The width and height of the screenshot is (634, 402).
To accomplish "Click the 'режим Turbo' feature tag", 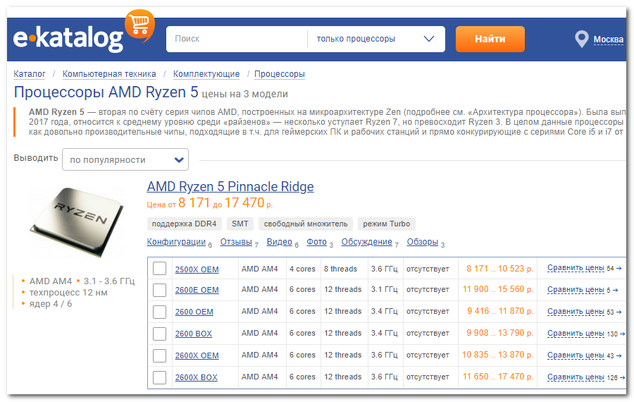I will (387, 224).
